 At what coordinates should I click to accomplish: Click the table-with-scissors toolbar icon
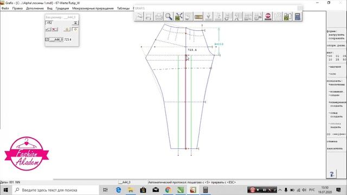click(238, 17)
